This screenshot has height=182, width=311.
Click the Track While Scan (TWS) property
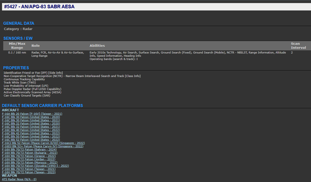click(20, 82)
